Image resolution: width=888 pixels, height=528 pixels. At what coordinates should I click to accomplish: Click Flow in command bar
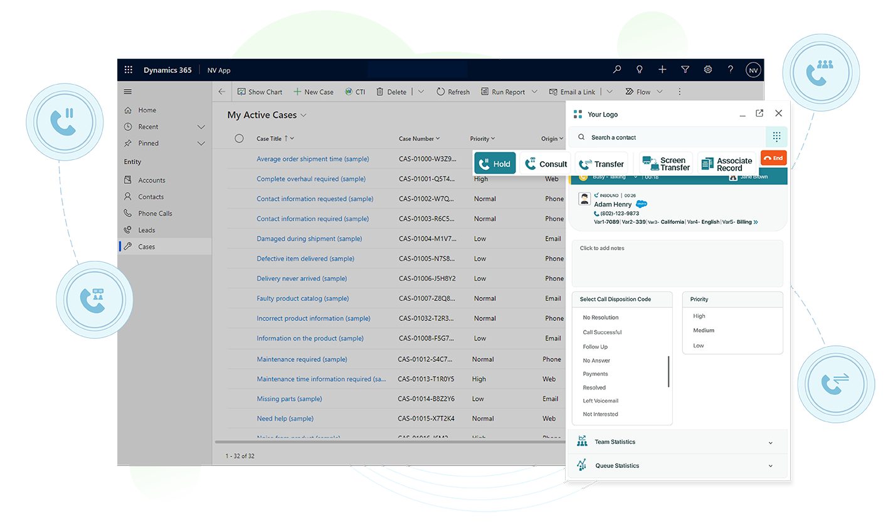tap(638, 92)
